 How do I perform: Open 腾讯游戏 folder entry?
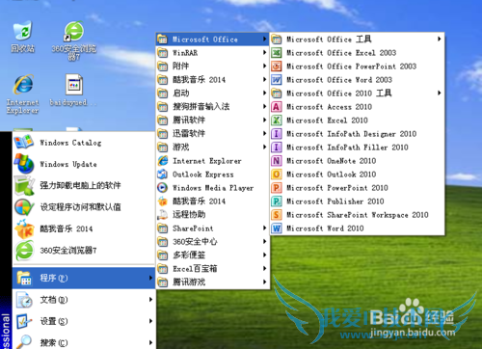pos(212,282)
